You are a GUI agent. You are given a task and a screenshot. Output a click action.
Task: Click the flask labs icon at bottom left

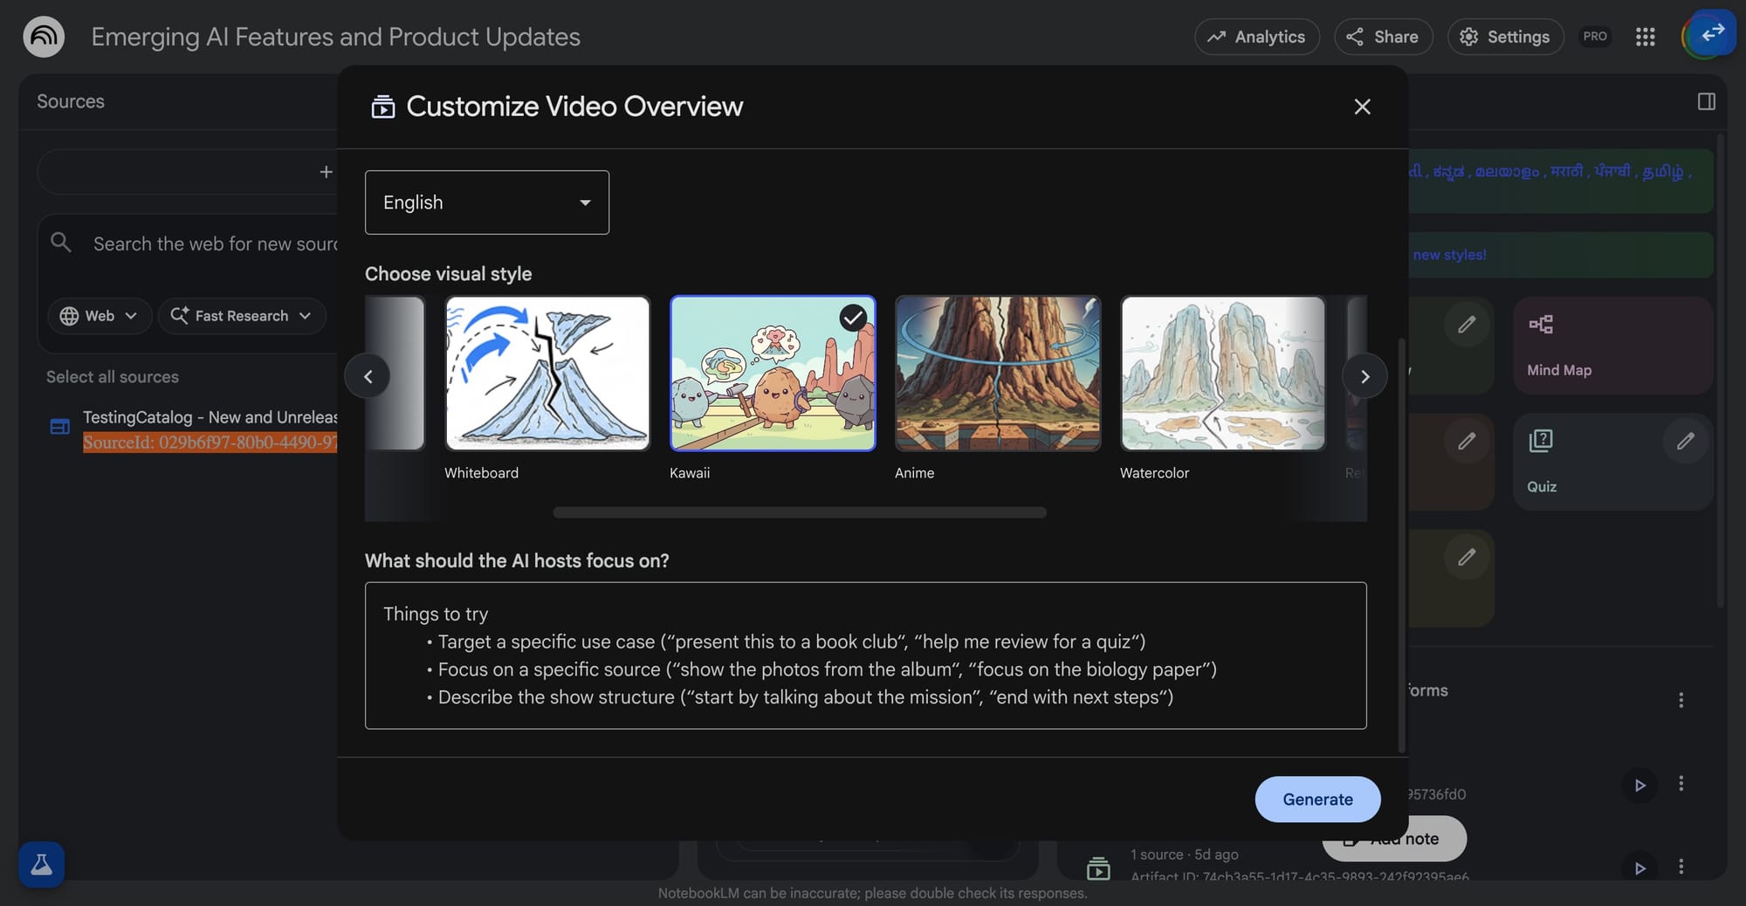(x=41, y=864)
